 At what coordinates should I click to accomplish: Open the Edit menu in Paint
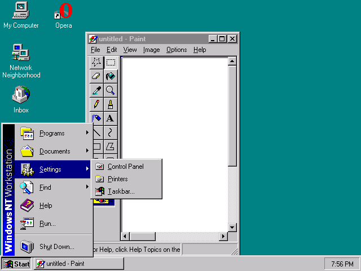point(112,50)
